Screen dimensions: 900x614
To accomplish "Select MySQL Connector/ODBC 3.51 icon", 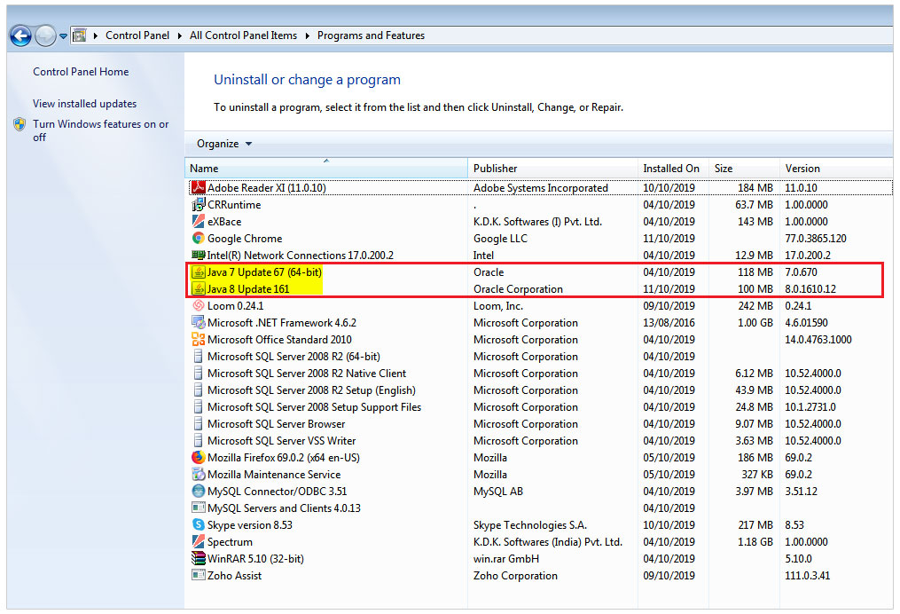I will [x=198, y=492].
